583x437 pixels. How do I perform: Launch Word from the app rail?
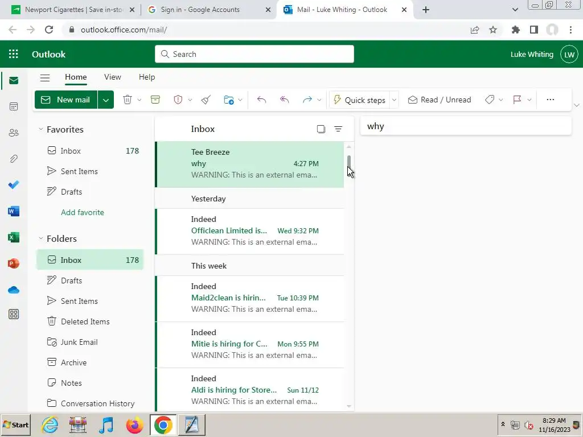(x=14, y=211)
